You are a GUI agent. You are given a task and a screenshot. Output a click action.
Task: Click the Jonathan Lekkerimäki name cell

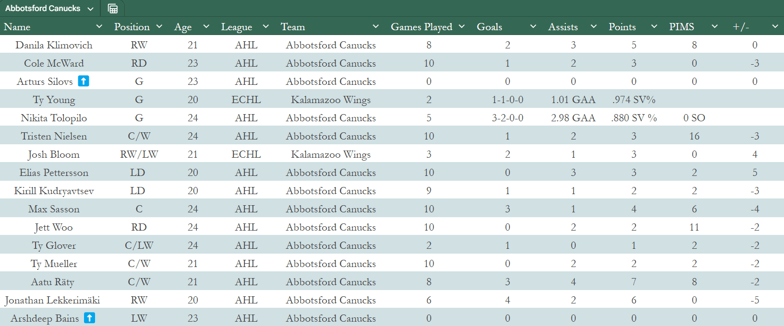pos(52,300)
